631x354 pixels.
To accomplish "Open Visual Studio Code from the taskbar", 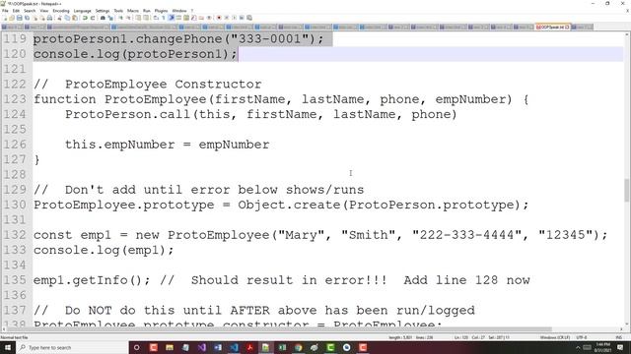I will click(x=234, y=347).
